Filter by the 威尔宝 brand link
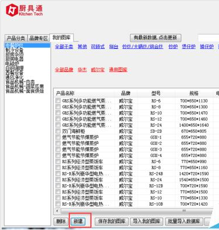 [98, 70]
